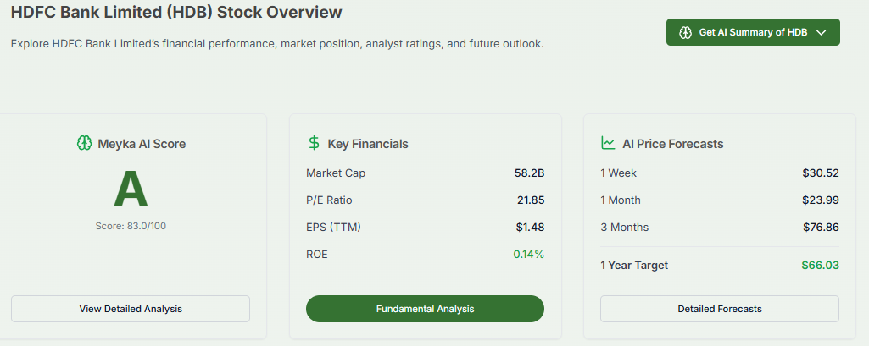869x346 pixels.
Task: Click the brain icon beside Meyka AI Score
Action: click(83, 144)
